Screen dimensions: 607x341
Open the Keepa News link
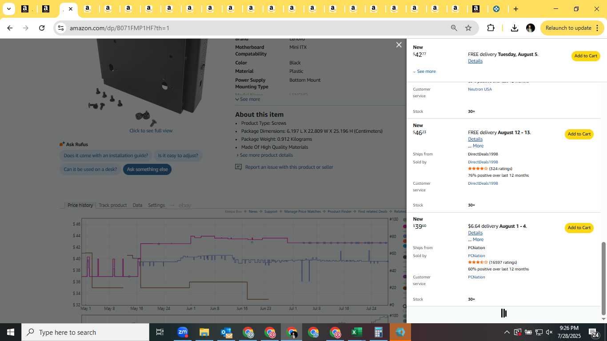pyautogui.click(x=253, y=211)
